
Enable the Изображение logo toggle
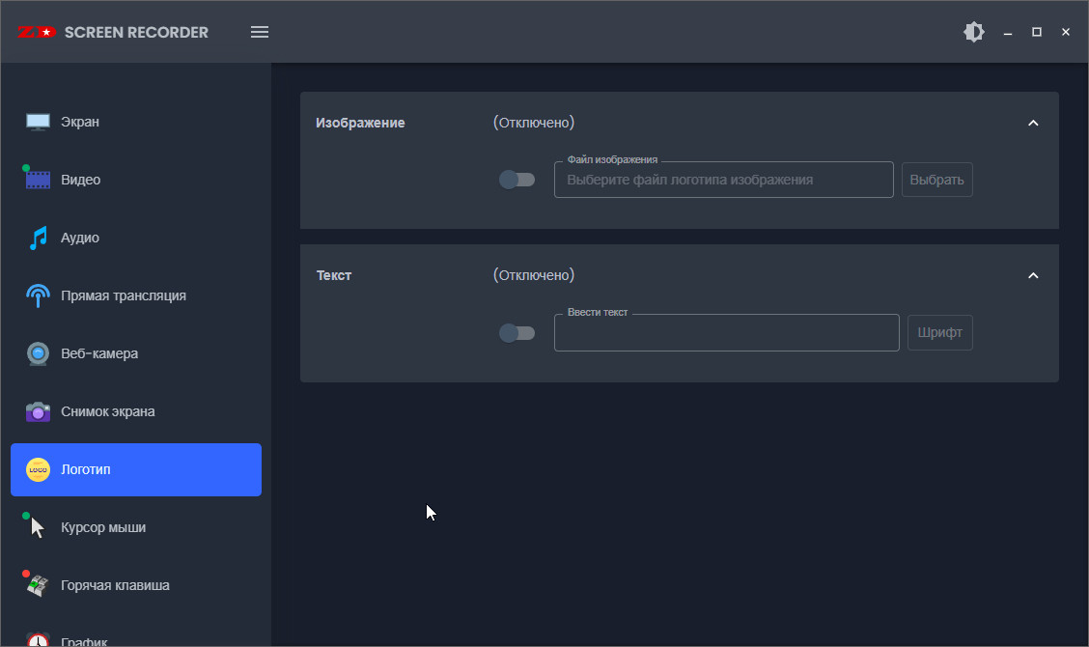517,180
